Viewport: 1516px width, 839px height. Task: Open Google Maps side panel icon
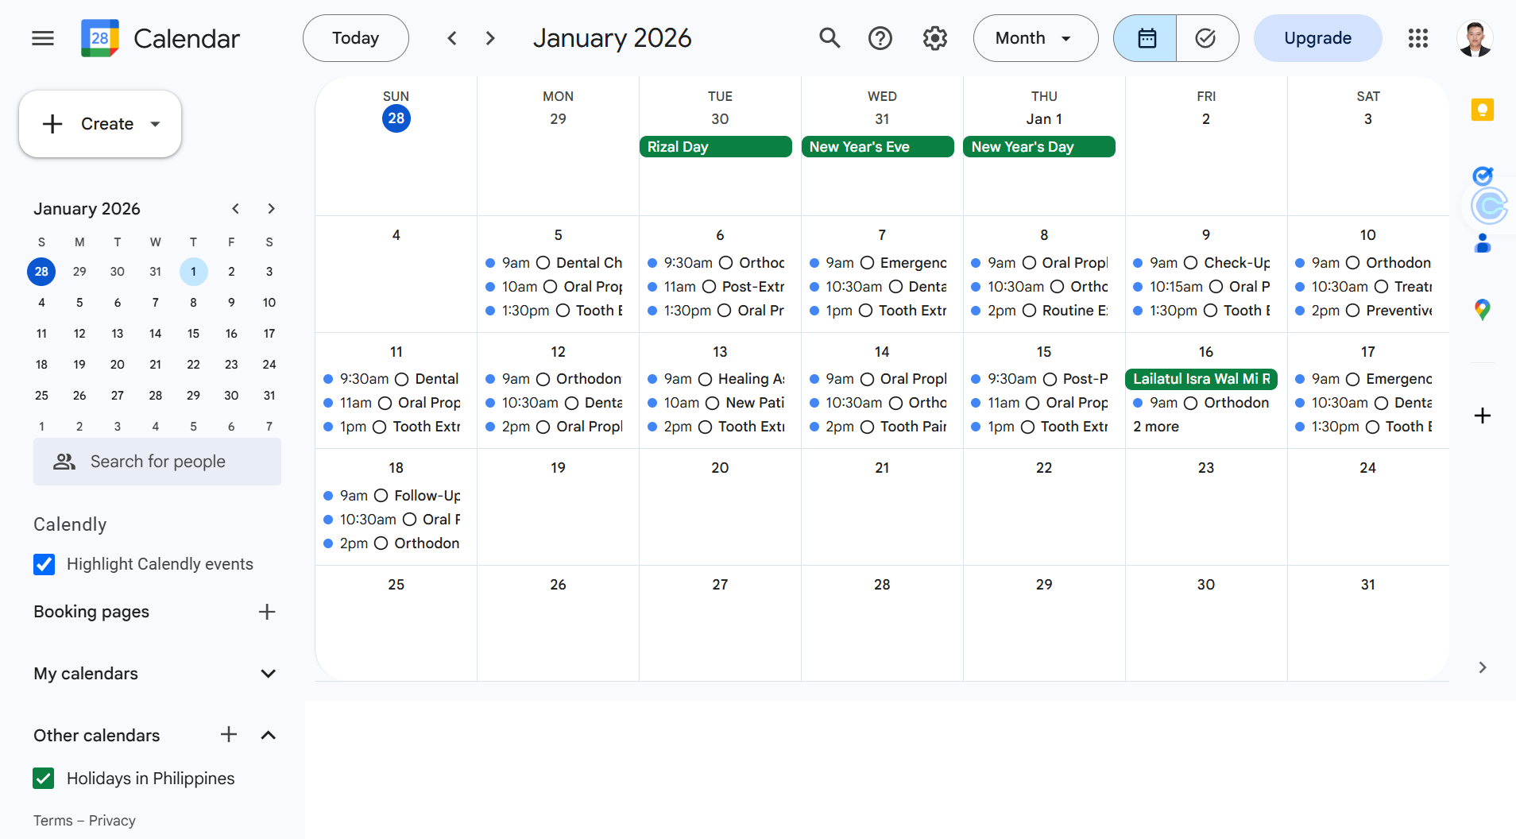(x=1483, y=310)
